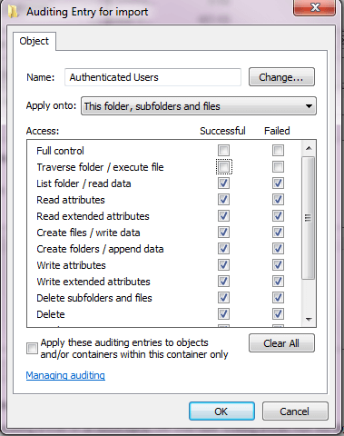Viewport: 344px width, 436px height.
Task: Click the access list scrollbar up arrow
Action: click(x=309, y=148)
